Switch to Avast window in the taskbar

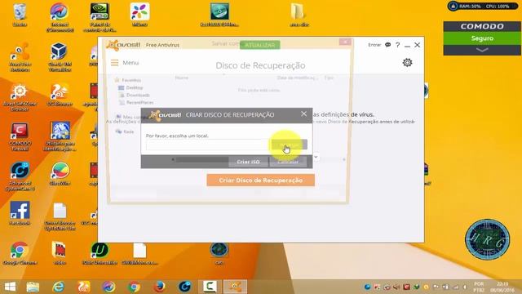coord(235,287)
